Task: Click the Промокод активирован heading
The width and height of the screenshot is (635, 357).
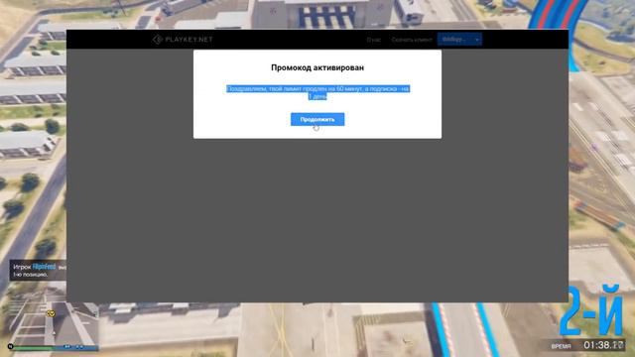Action: click(317, 67)
